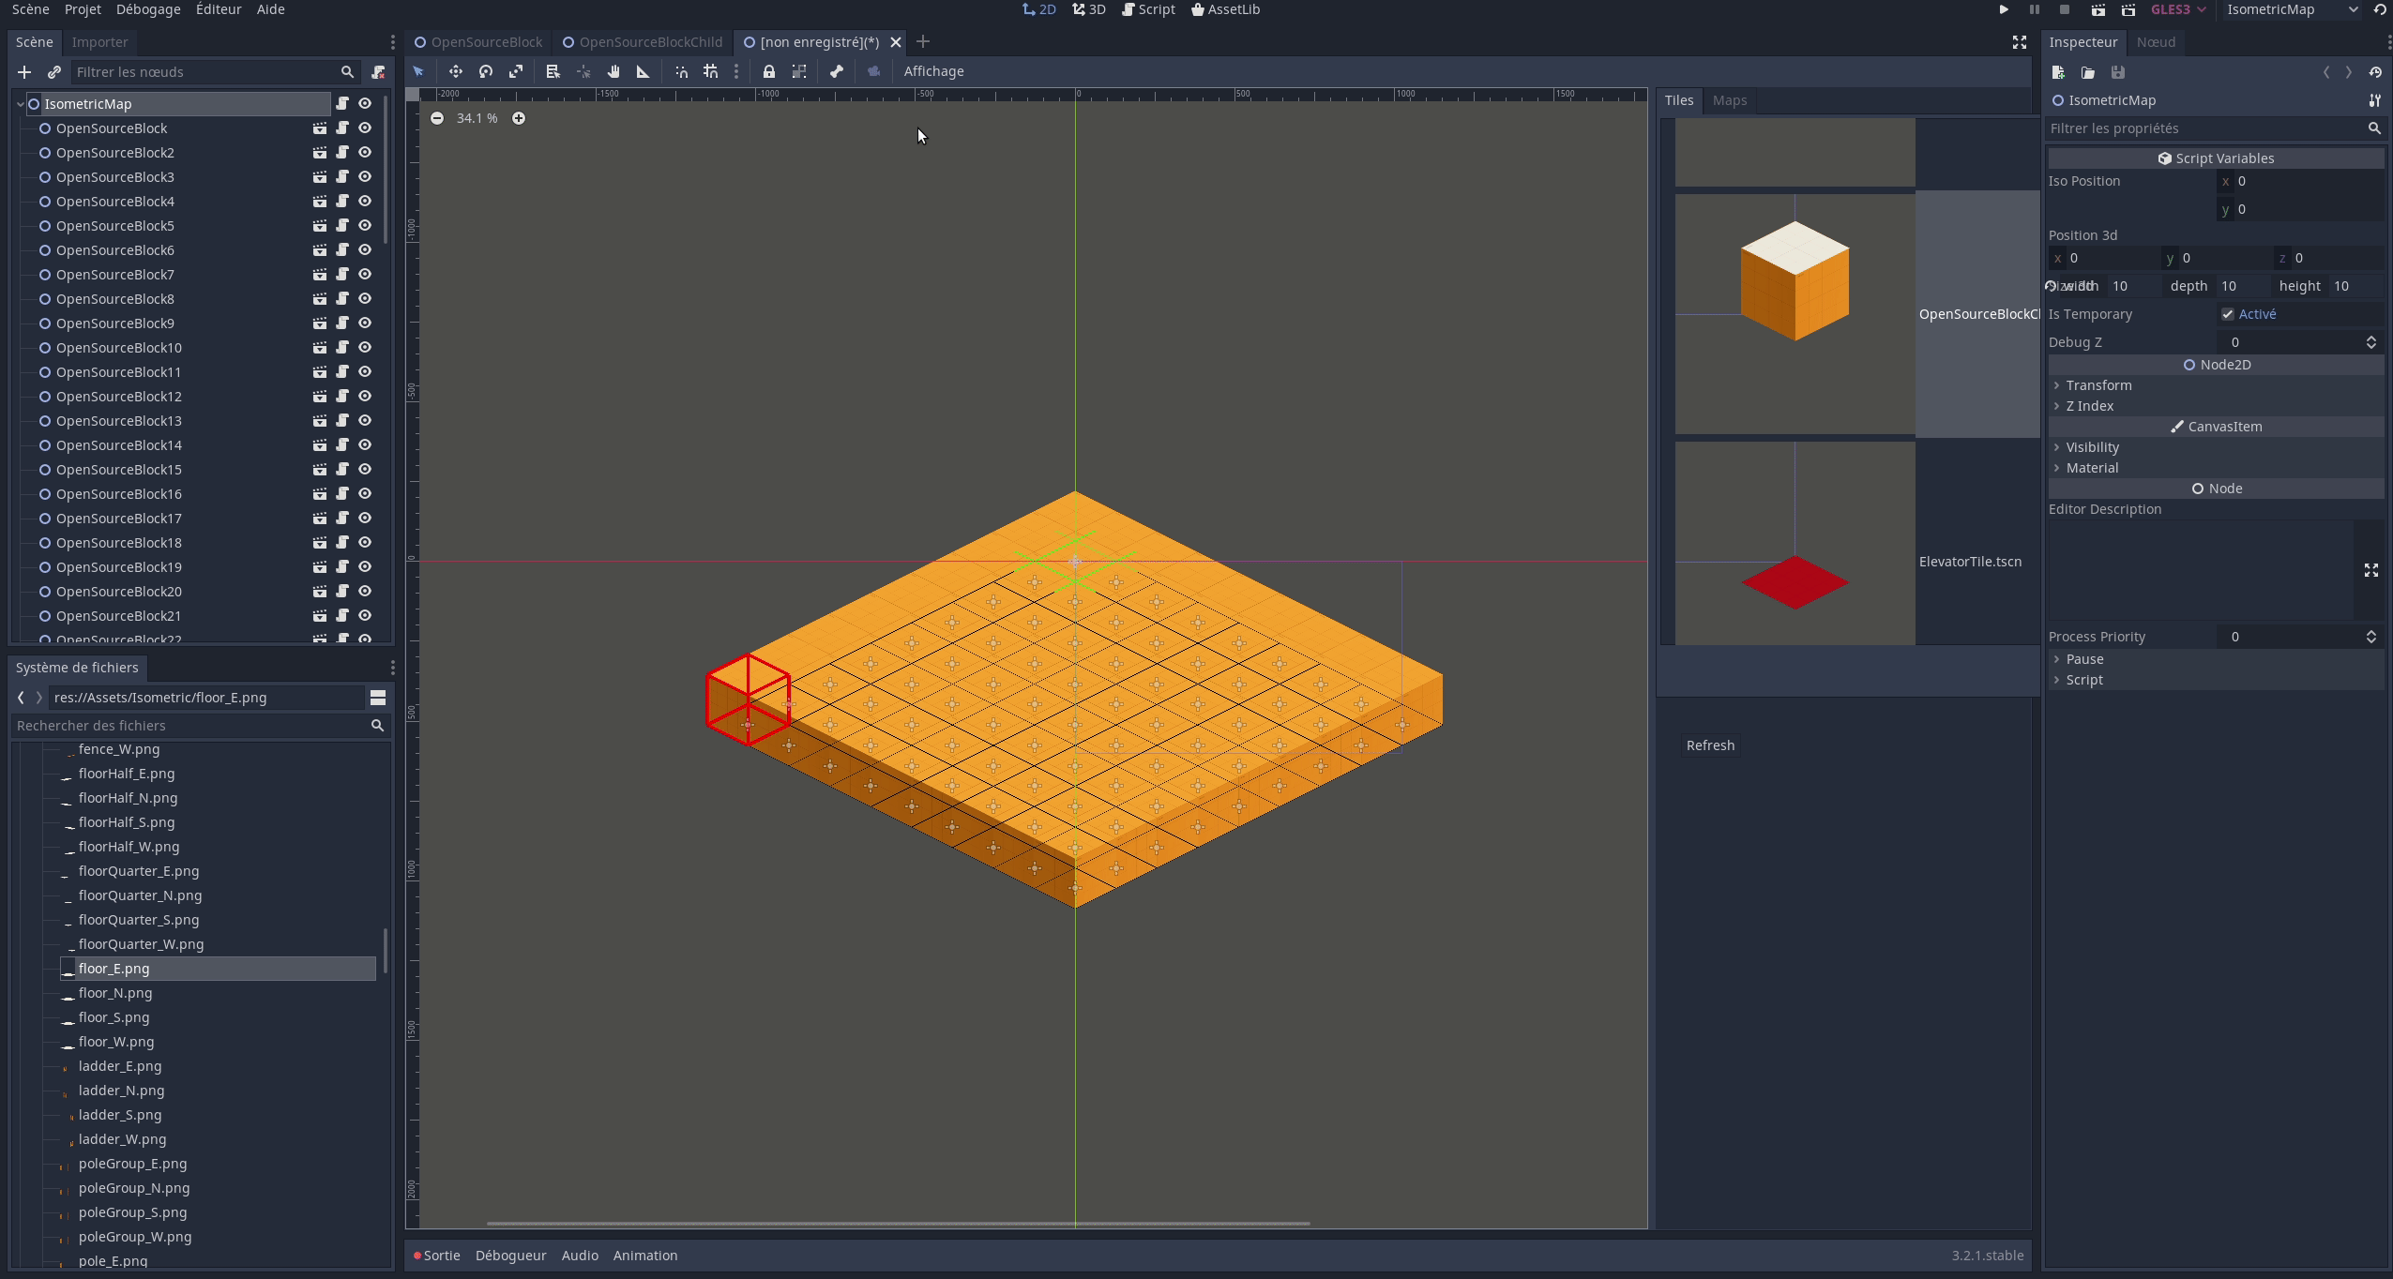Open the Débogage menu
This screenshot has height=1279, width=2393.
(x=148, y=9)
